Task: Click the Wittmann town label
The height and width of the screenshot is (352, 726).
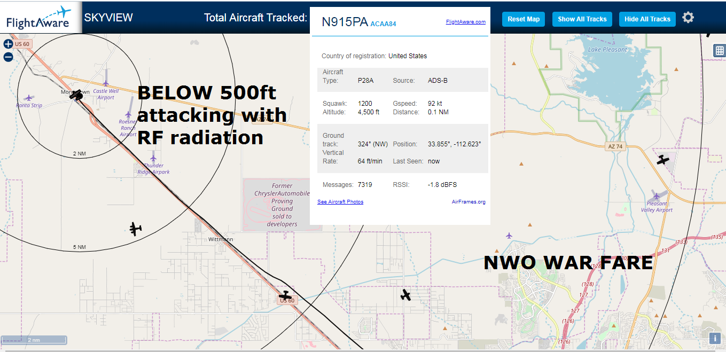Action: (221, 239)
